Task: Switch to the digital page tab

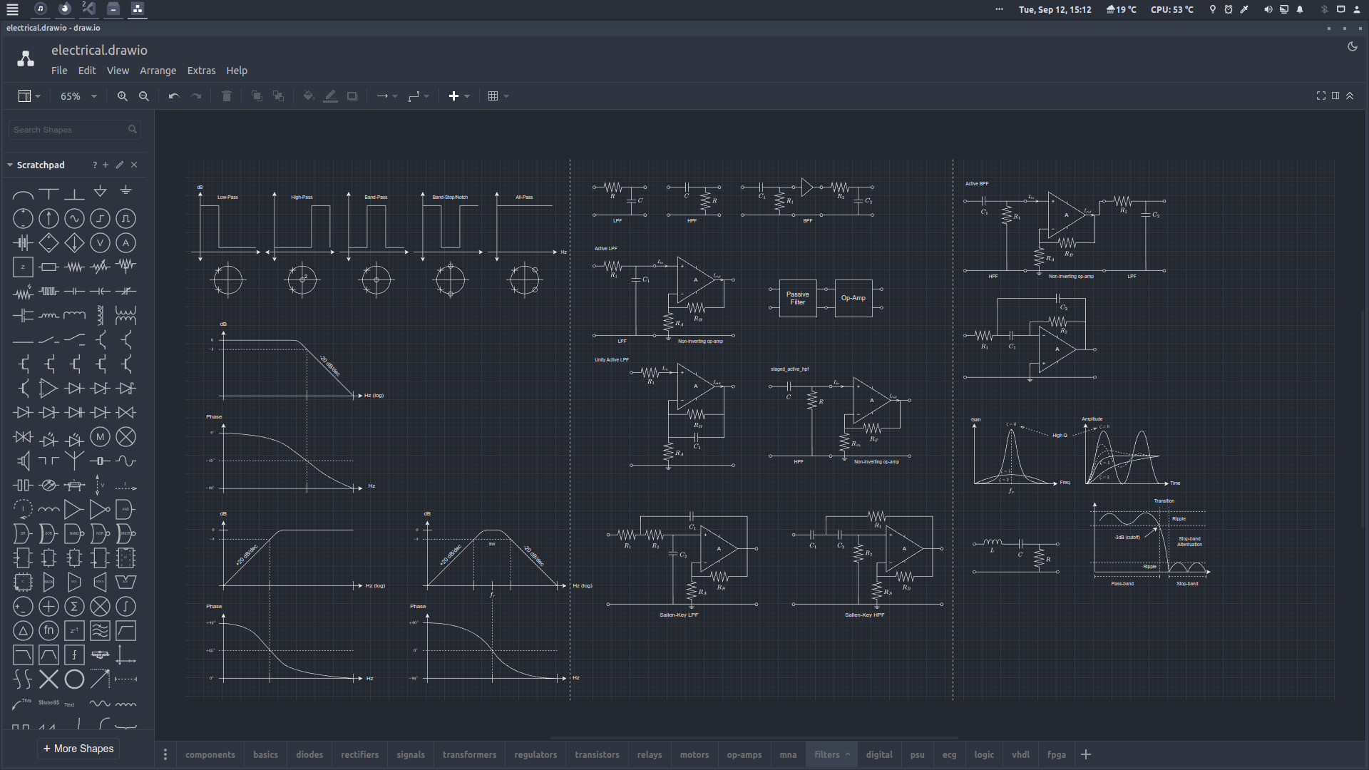Action: (879, 754)
